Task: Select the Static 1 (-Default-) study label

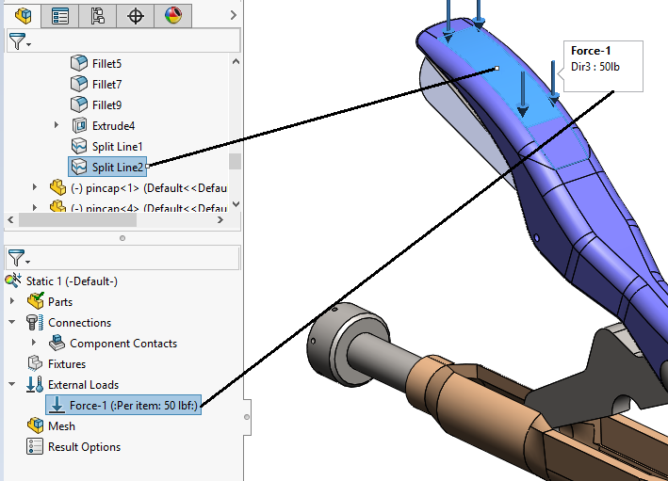Action: pos(72,281)
